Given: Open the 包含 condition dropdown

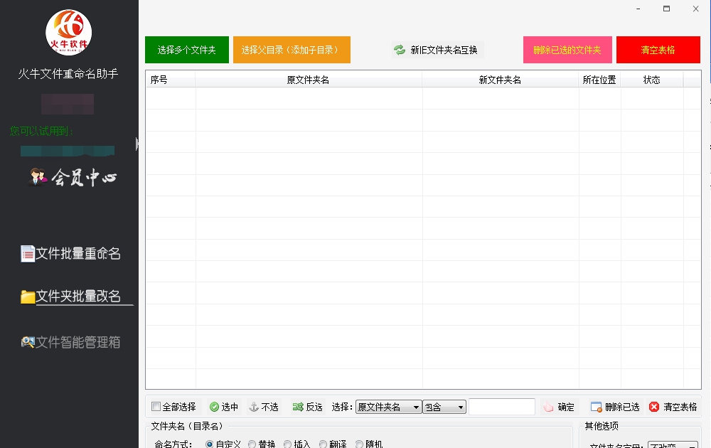Looking at the screenshot, I should (444, 406).
